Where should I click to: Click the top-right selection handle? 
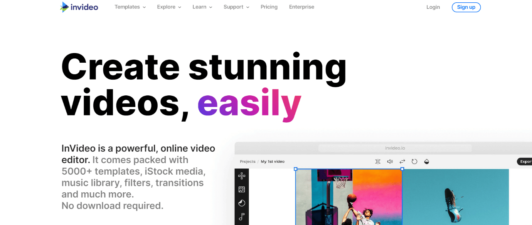coord(402,169)
